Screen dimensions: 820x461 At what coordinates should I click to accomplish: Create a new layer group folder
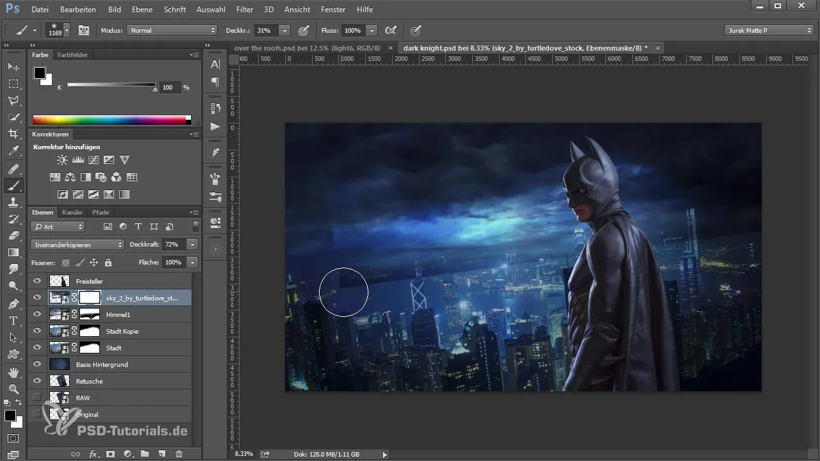pos(145,453)
